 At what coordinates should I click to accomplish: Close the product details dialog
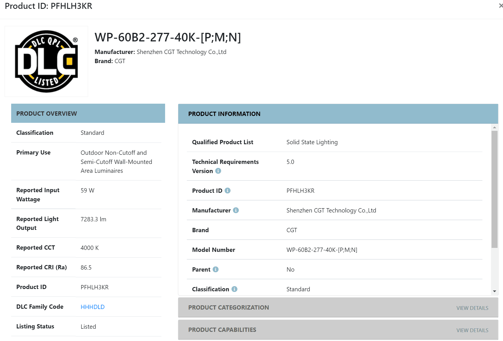500,6
